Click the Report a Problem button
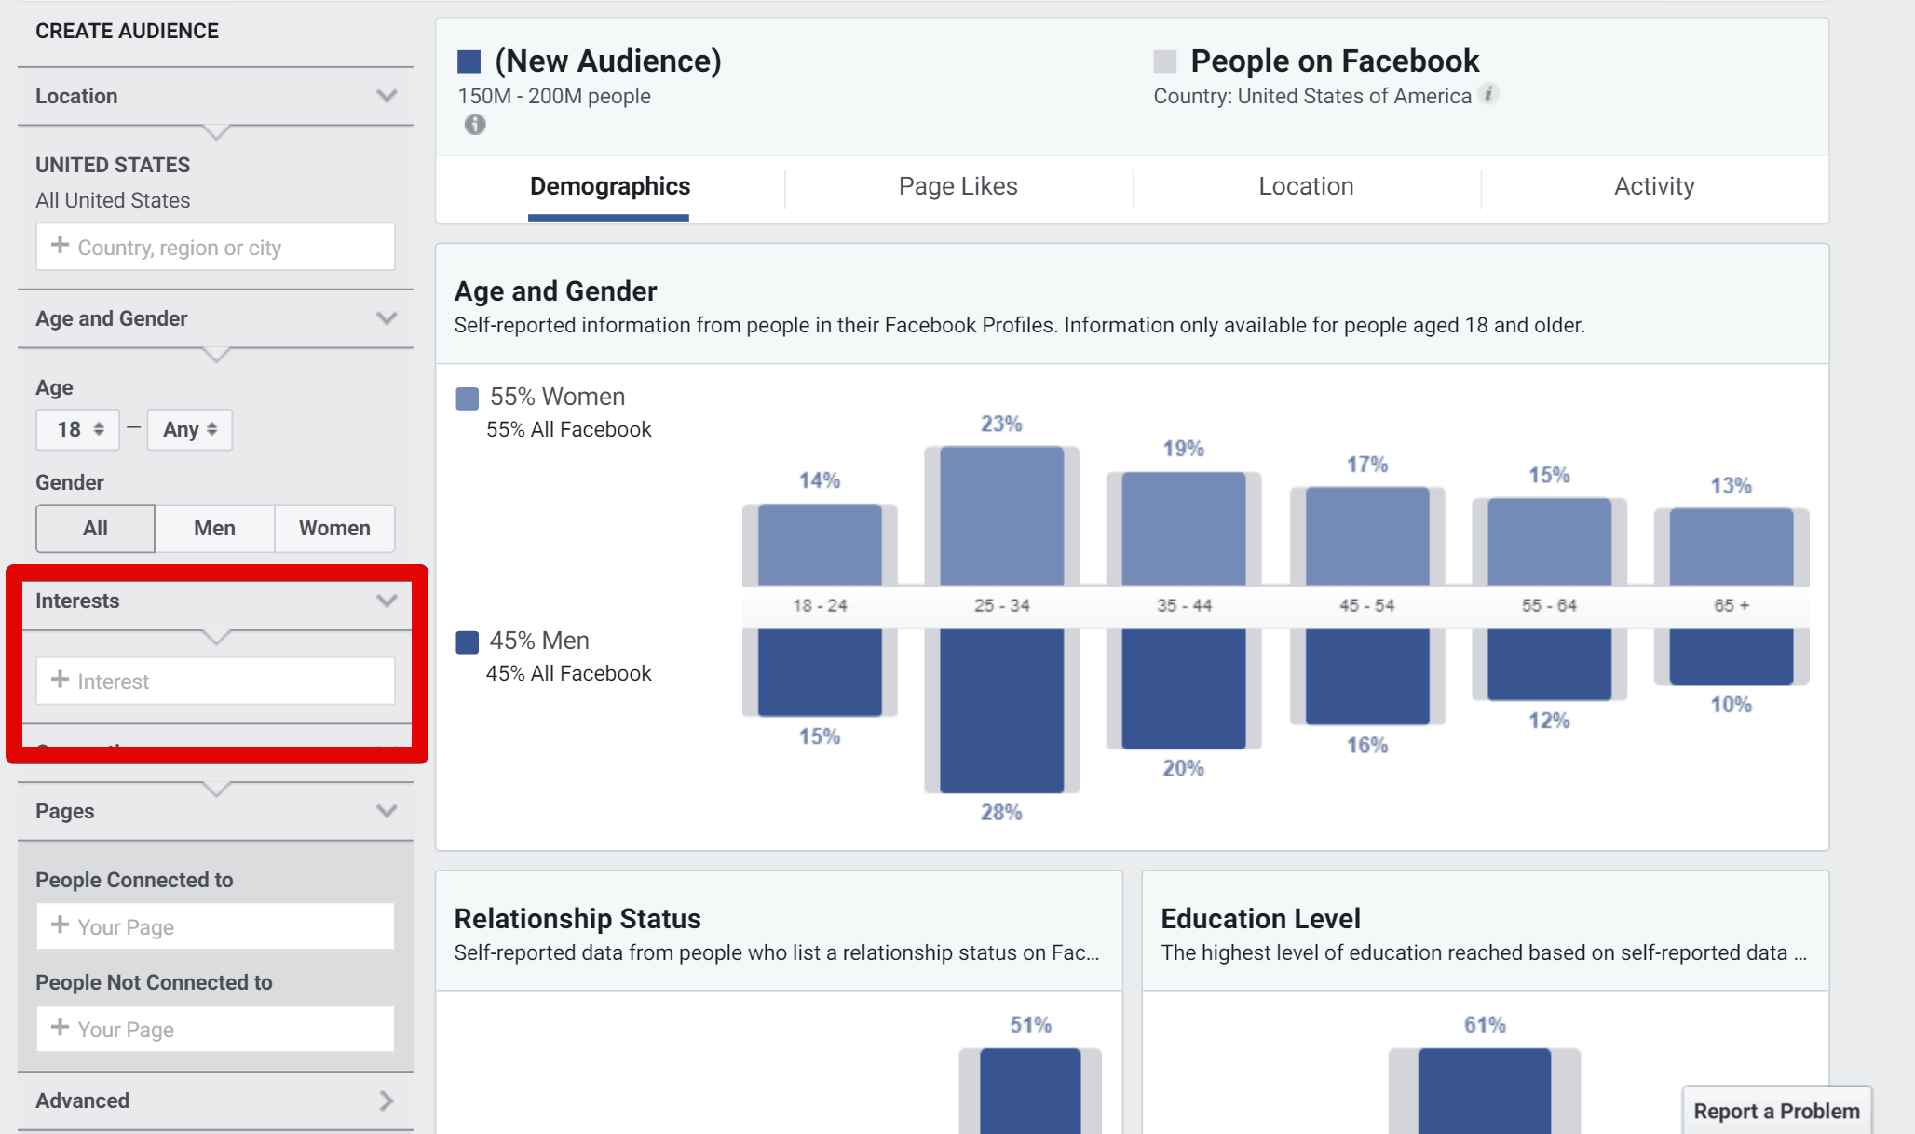The image size is (1915, 1134). (x=1775, y=1111)
